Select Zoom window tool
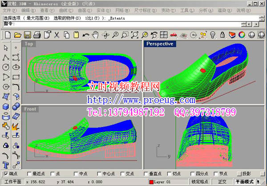Viewport: 267px width, 186px height. click(x=125, y=35)
